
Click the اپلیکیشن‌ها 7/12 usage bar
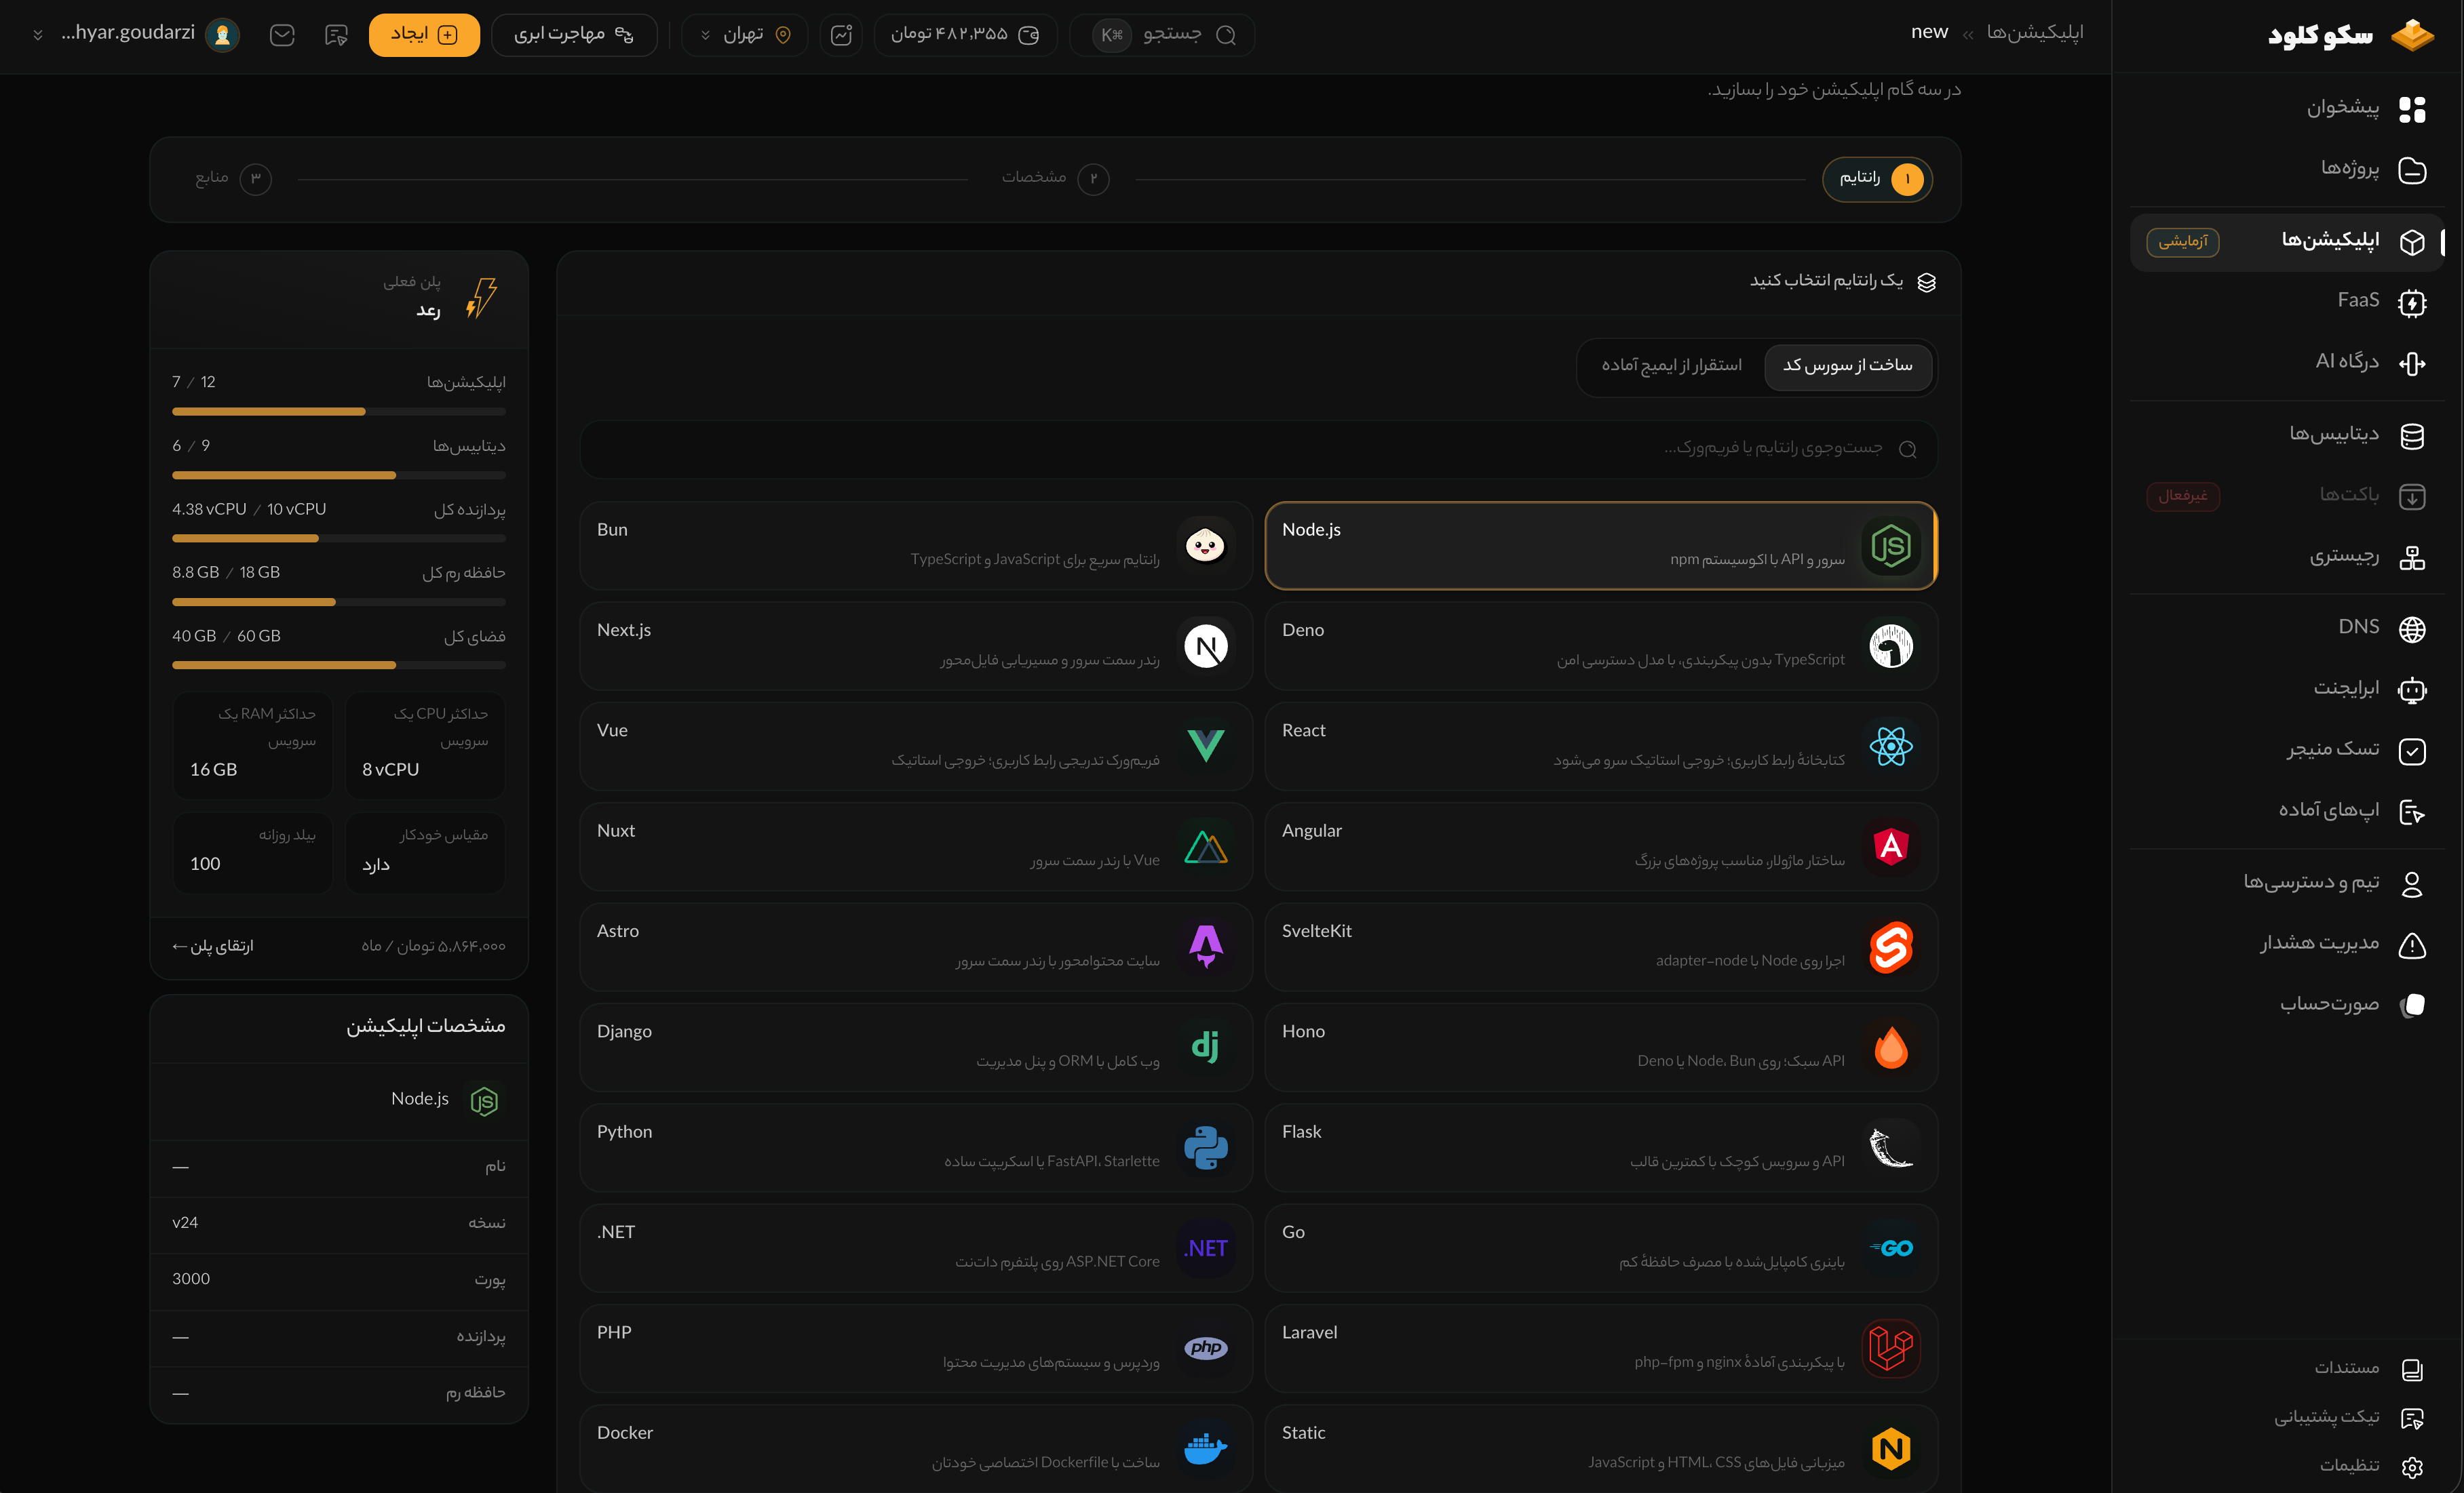coord(339,412)
